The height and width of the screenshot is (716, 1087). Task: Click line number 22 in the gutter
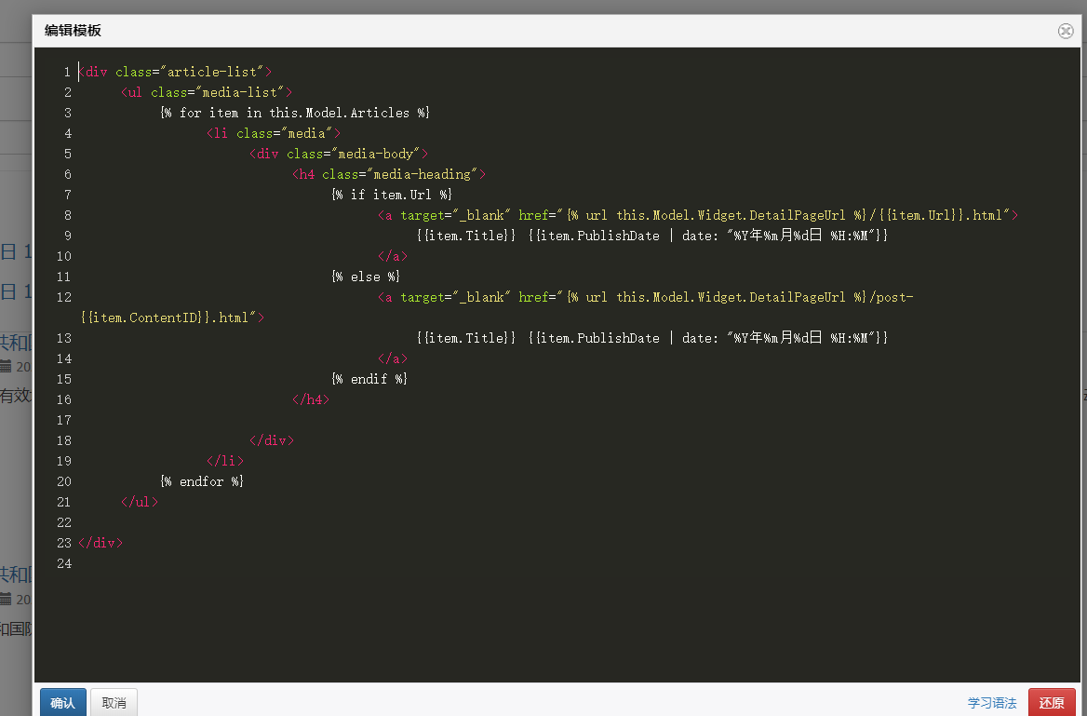[64, 522]
